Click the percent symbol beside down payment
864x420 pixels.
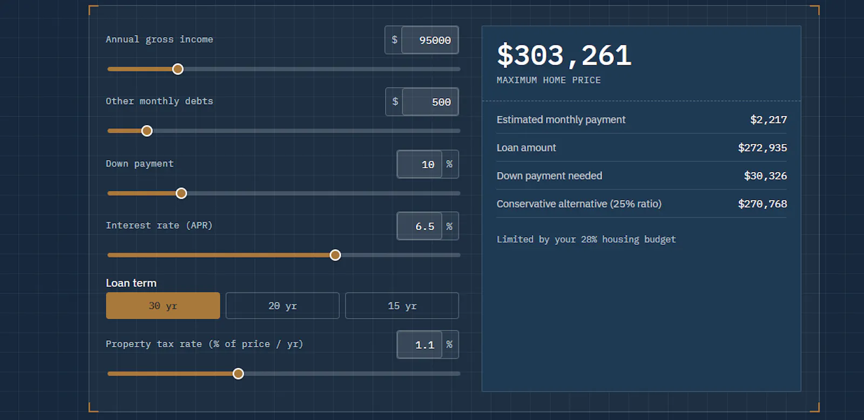[x=449, y=164]
